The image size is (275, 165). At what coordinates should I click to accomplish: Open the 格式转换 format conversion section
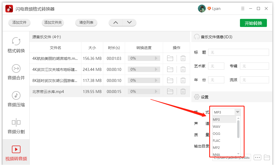(16, 45)
